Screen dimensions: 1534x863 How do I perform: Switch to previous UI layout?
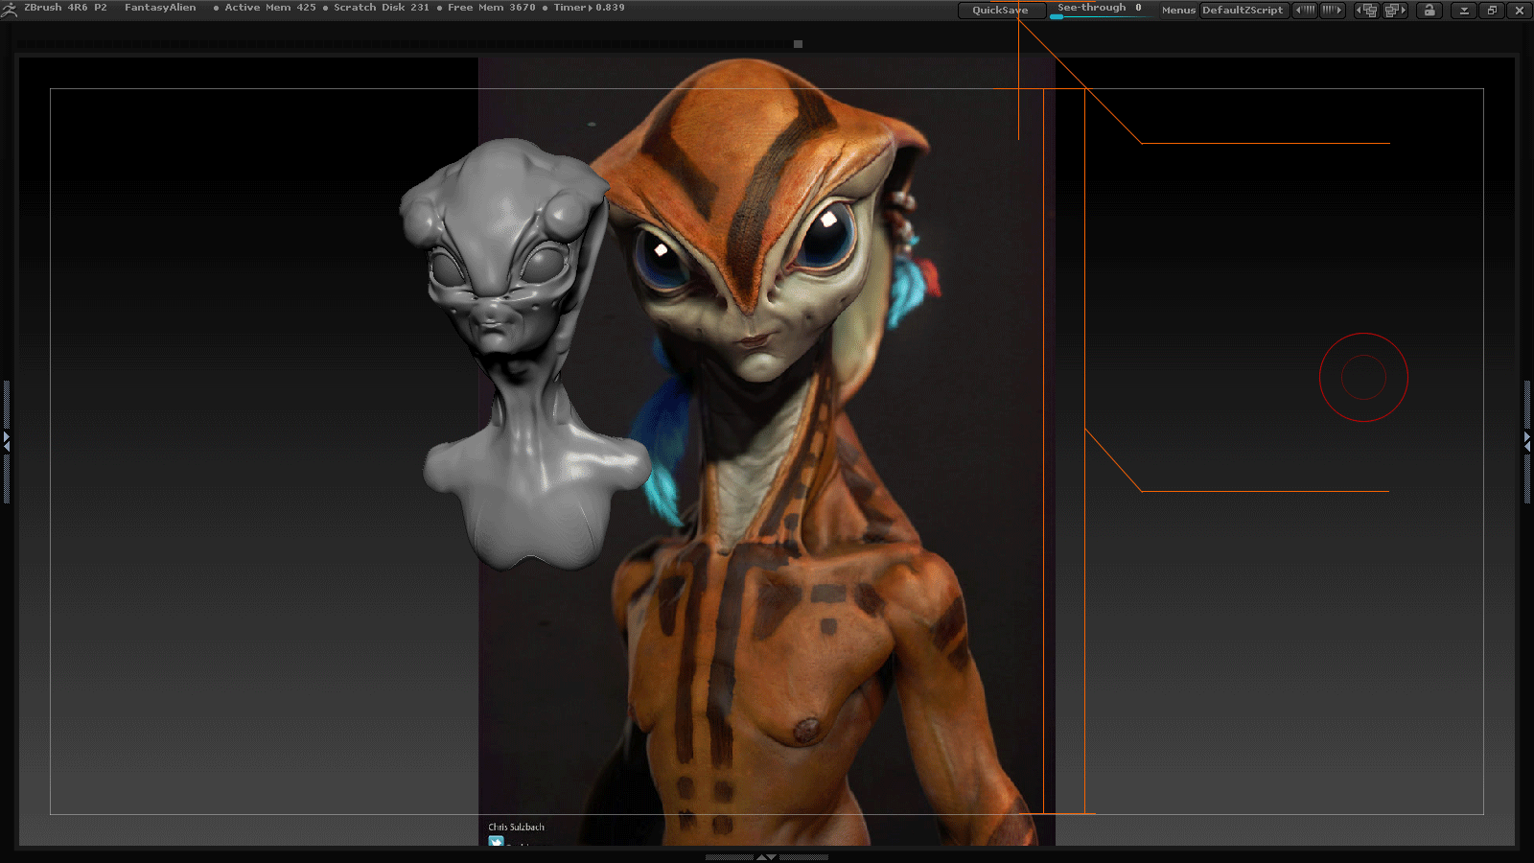point(1366,11)
